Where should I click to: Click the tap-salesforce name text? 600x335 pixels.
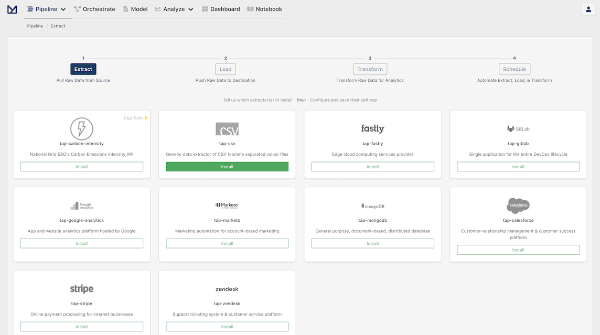[x=518, y=221]
